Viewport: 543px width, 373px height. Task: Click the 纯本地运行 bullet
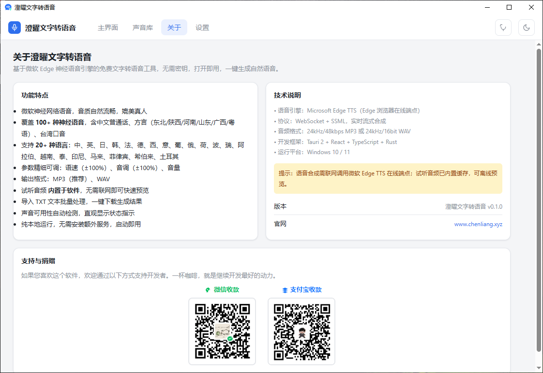[81, 224]
